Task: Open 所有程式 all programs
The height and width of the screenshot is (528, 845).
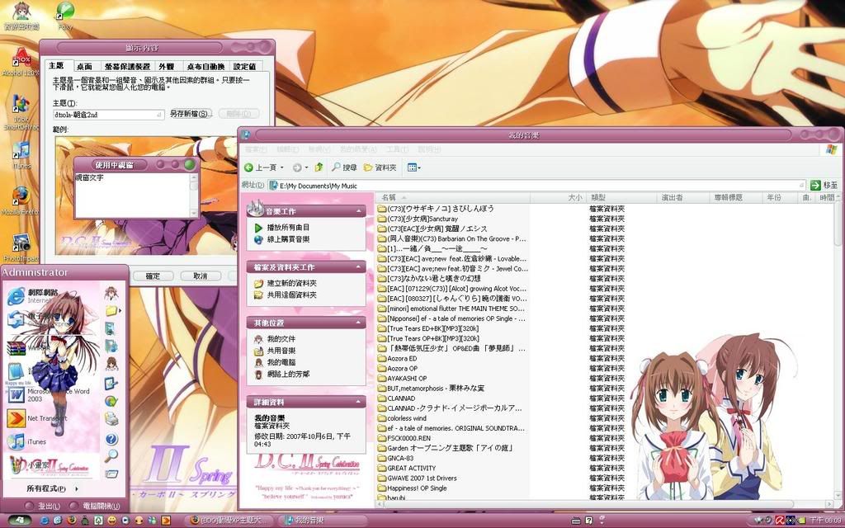Action: (52, 488)
